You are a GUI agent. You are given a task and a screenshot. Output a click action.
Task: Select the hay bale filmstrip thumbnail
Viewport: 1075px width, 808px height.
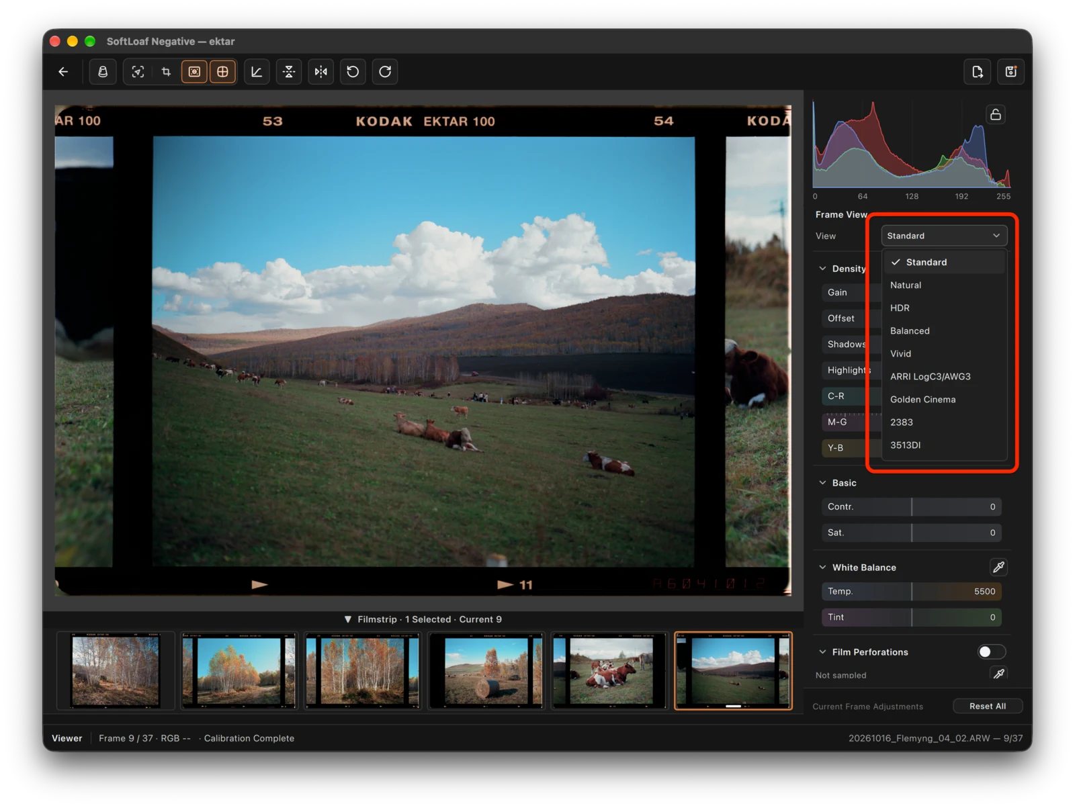(x=486, y=671)
